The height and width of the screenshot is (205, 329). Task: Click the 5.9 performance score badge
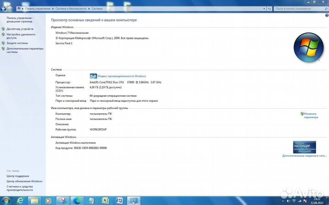click(x=93, y=76)
